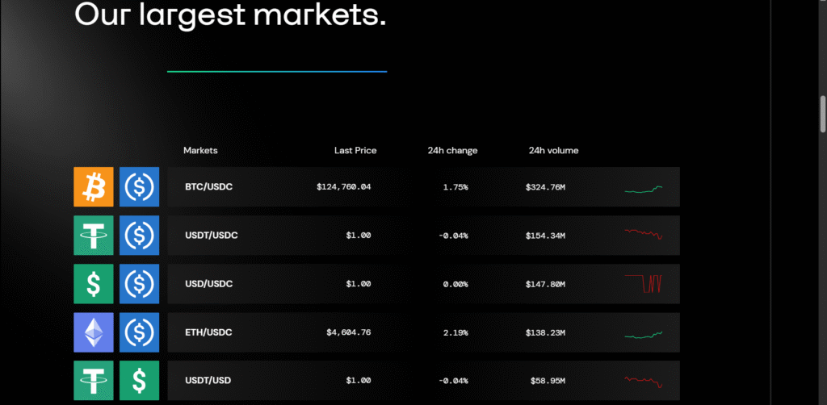
Task: Open the USDT/USDC market pair
Action: [x=212, y=236]
